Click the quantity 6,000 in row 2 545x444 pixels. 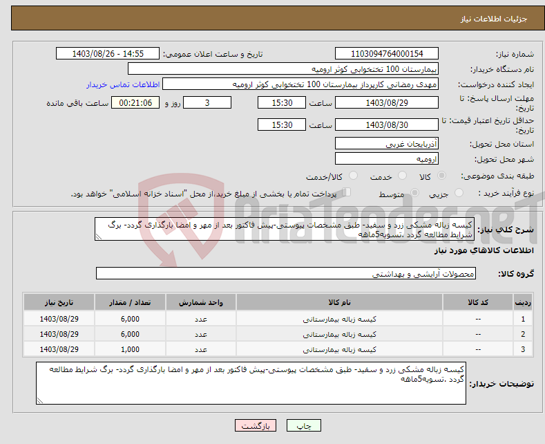click(x=130, y=335)
